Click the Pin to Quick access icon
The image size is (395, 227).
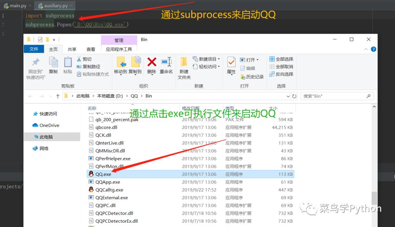[36, 62]
